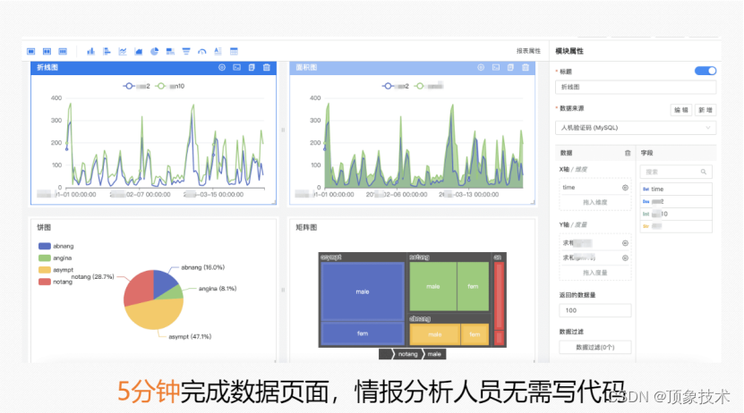Click the settings icon on time dimension

tap(625, 188)
